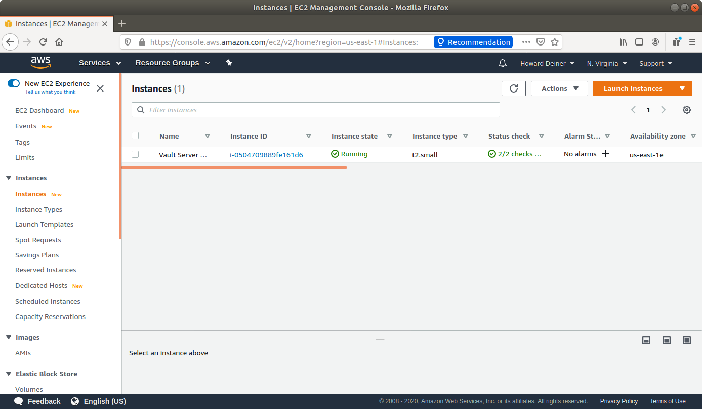
Task: Change language English (US)
Action: pyautogui.click(x=98, y=401)
